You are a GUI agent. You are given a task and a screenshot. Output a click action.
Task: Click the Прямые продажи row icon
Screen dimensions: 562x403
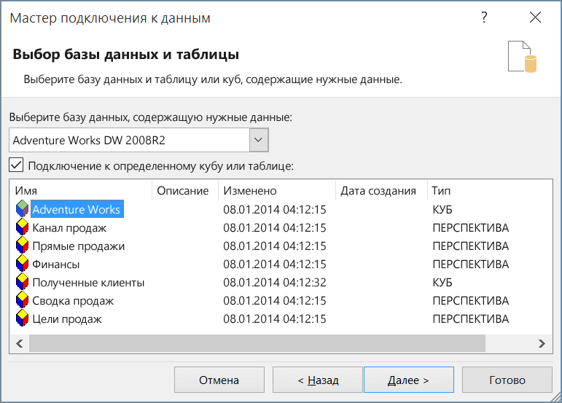pyautogui.click(x=22, y=246)
